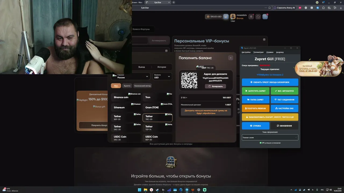Open Андроид menu in Zapret
Screen dimensions: 344x193
click(280, 52)
